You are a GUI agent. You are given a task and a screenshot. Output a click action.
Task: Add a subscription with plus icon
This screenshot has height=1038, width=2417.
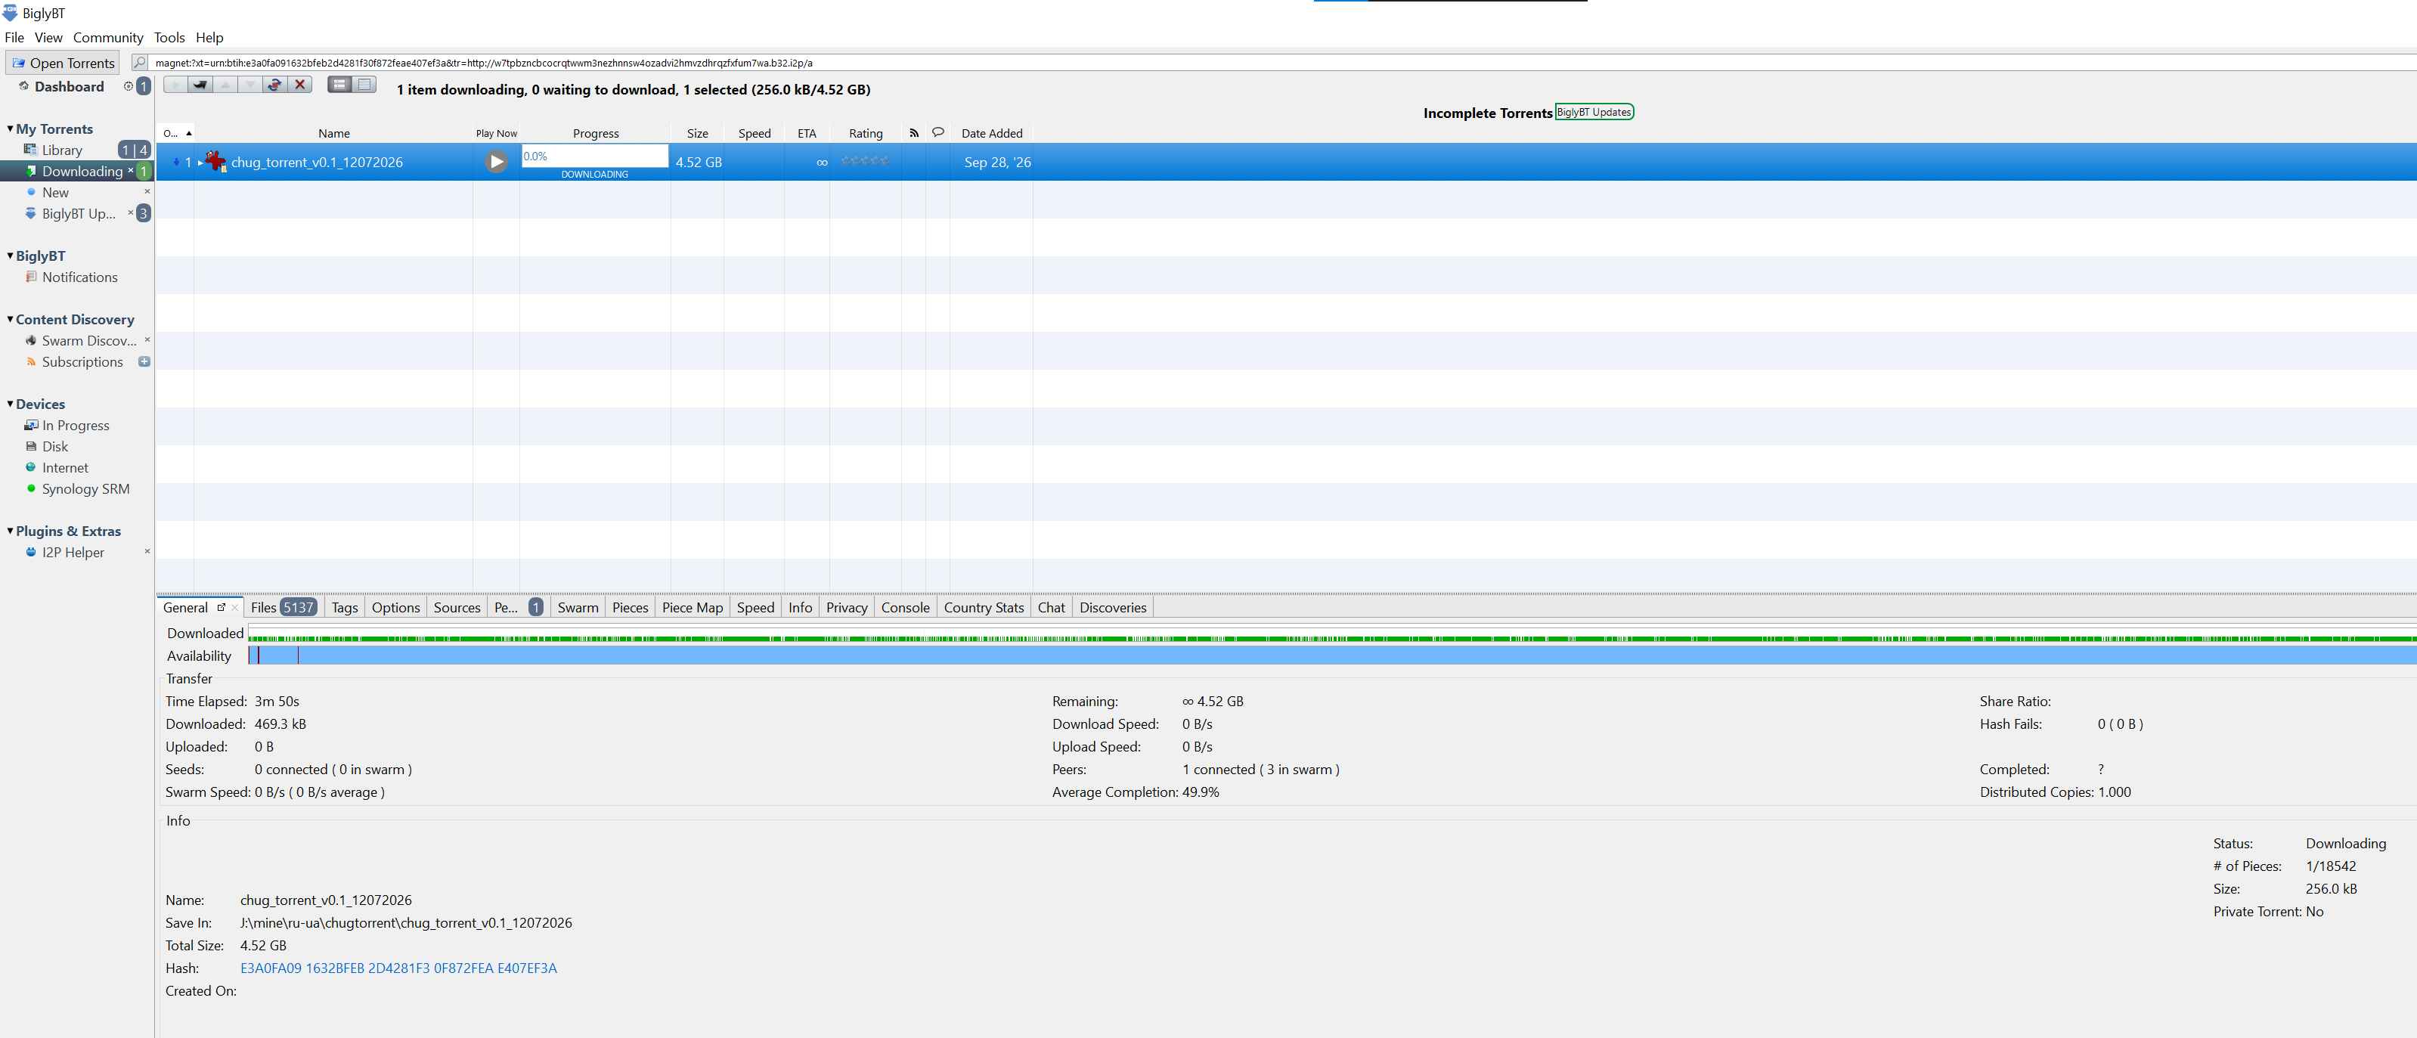pyautogui.click(x=144, y=361)
